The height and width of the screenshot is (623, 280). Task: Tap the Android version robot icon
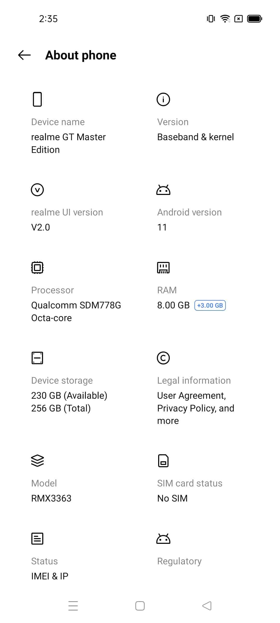[163, 190]
